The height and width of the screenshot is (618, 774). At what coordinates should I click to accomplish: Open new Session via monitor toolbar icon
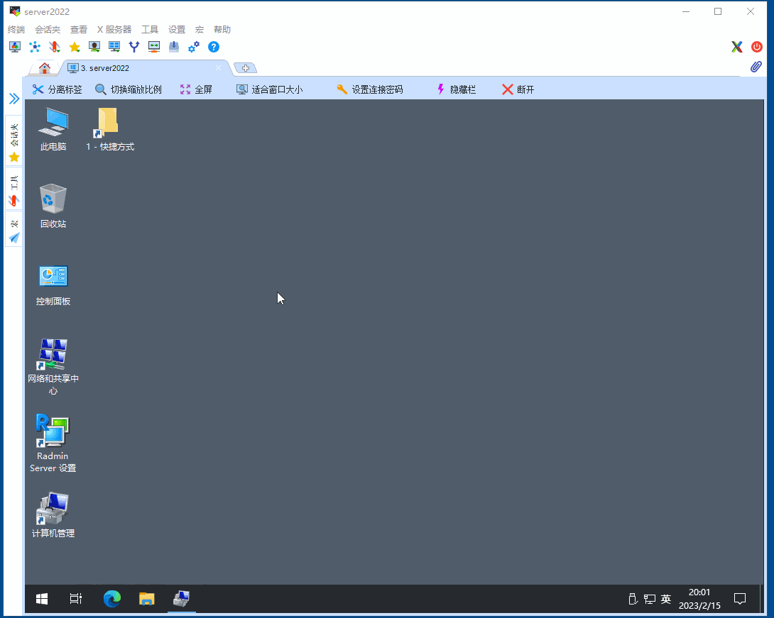click(15, 47)
